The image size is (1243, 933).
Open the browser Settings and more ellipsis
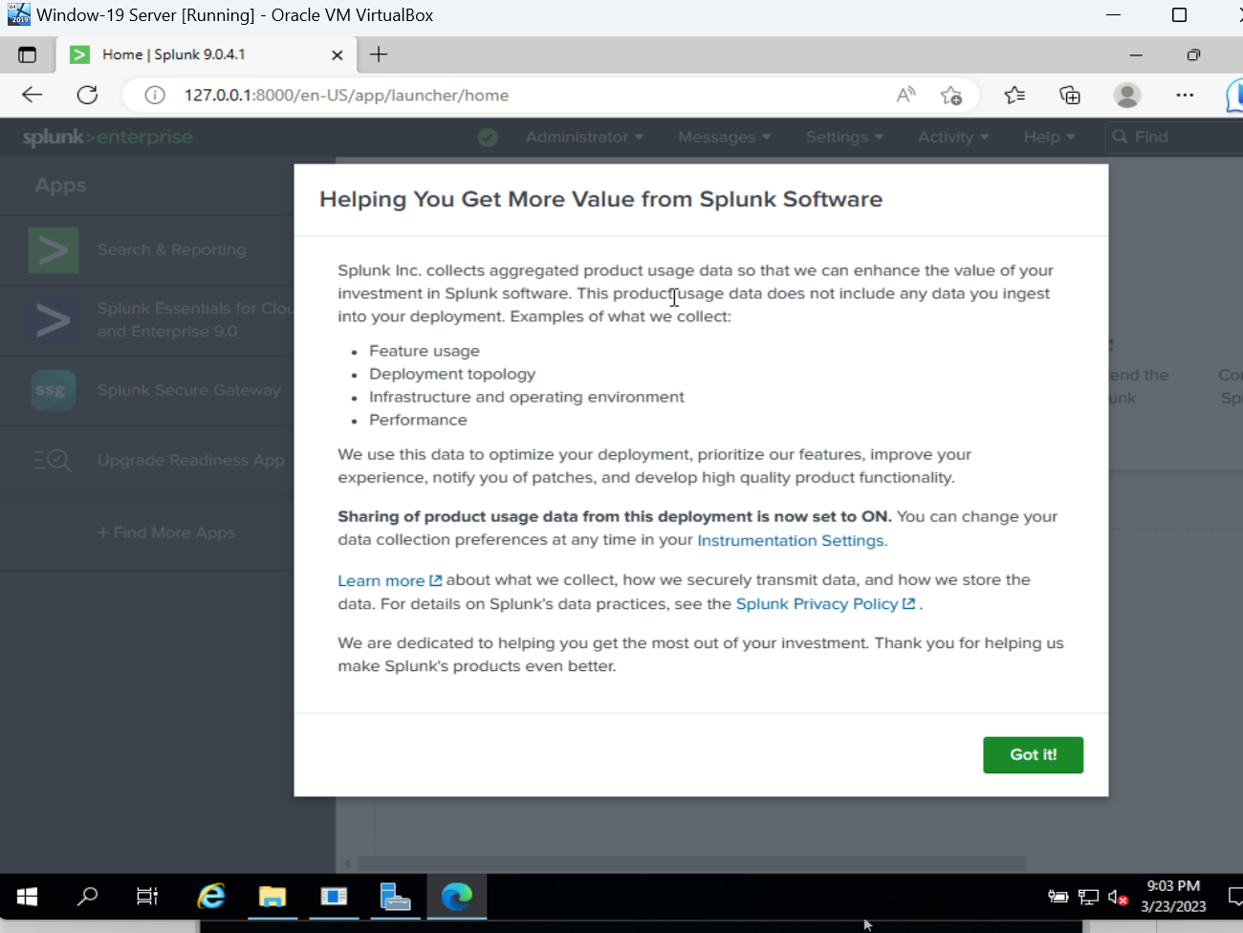(x=1185, y=95)
